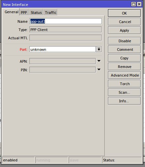Add a comment via Comment button
This screenshot has width=145, height=167.
coord(124,50)
